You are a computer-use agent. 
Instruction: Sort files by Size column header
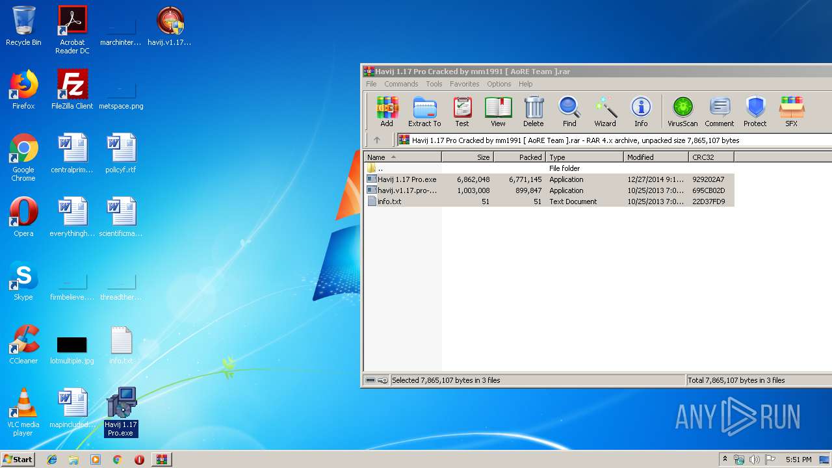click(468, 157)
